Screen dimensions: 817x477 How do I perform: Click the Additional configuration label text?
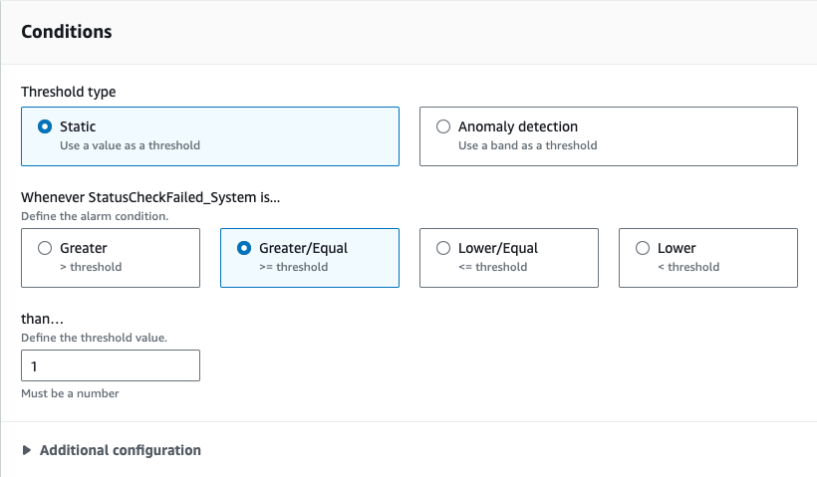tap(120, 450)
